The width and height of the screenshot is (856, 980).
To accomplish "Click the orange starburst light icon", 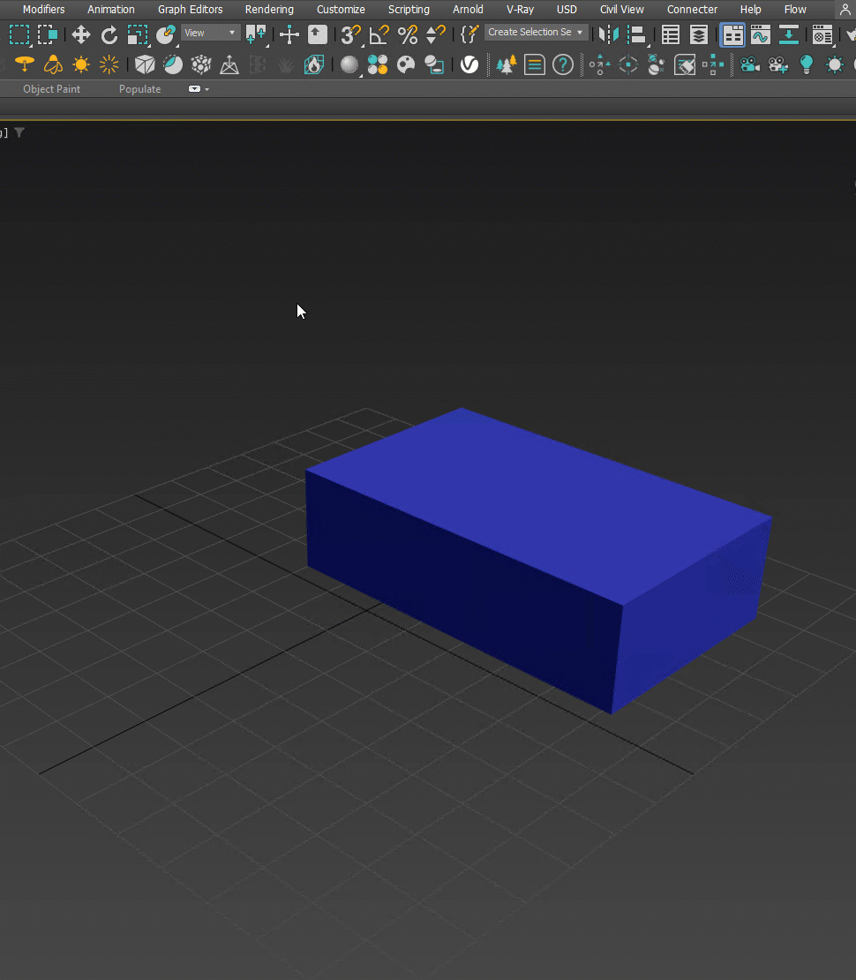I will pos(109,64).
